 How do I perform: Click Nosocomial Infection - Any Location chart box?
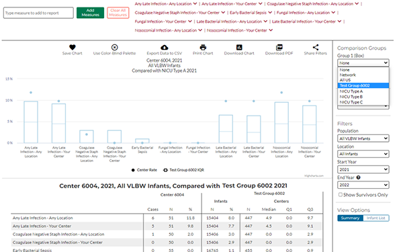click(x=281, y=122)
